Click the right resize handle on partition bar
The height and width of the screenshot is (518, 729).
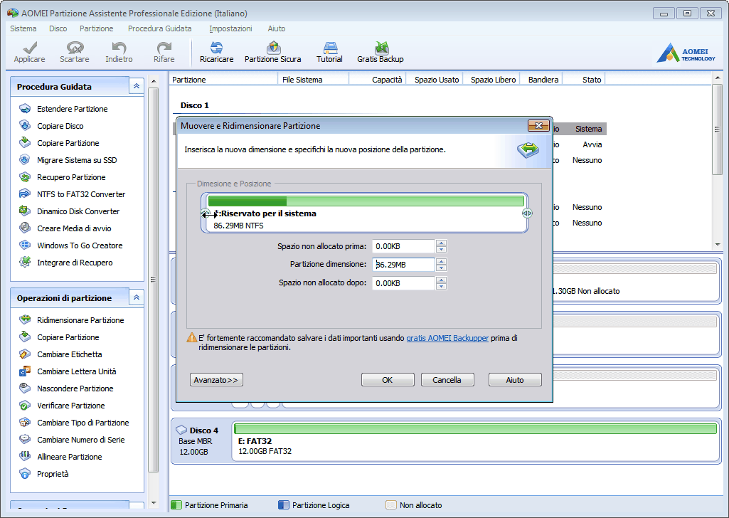tap(527, 213)
